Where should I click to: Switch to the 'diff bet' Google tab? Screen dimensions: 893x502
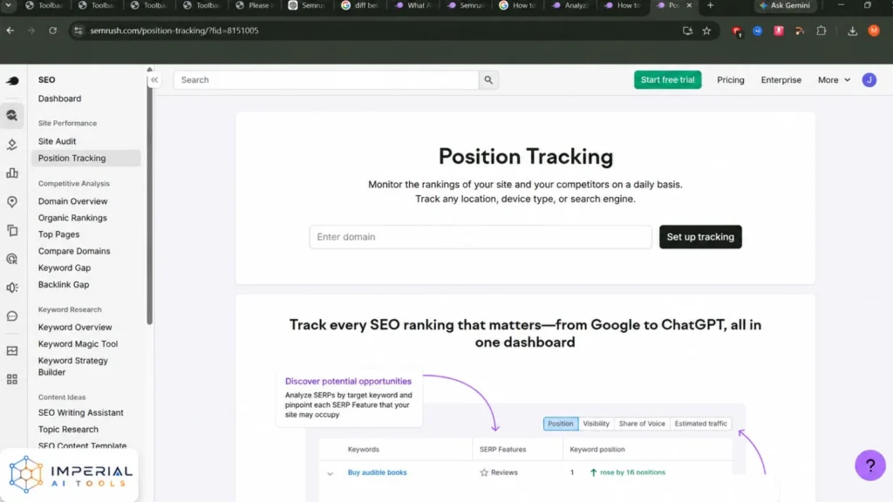tap(360, 6)
